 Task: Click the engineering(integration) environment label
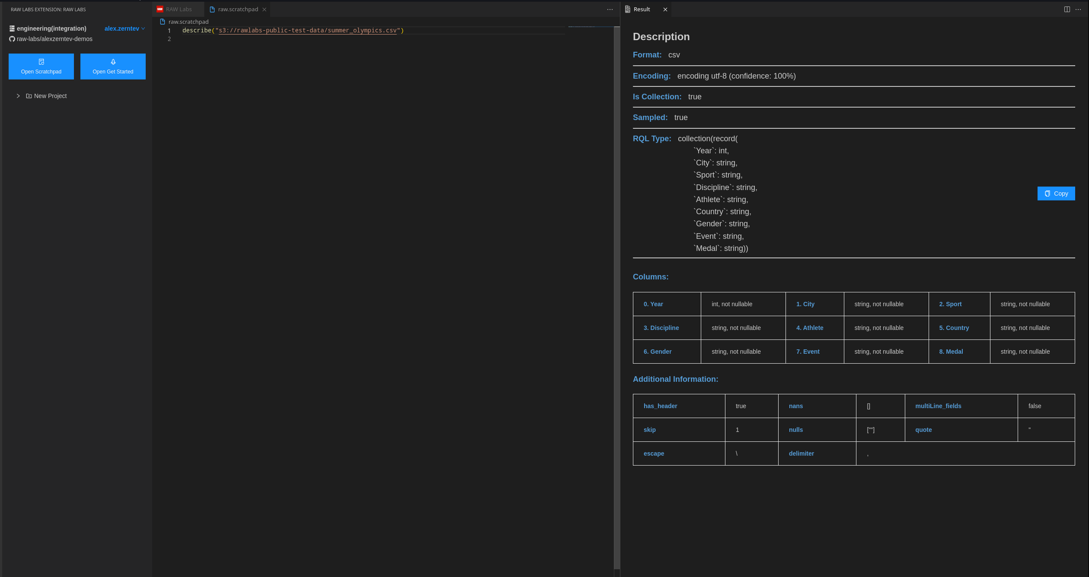51,29
